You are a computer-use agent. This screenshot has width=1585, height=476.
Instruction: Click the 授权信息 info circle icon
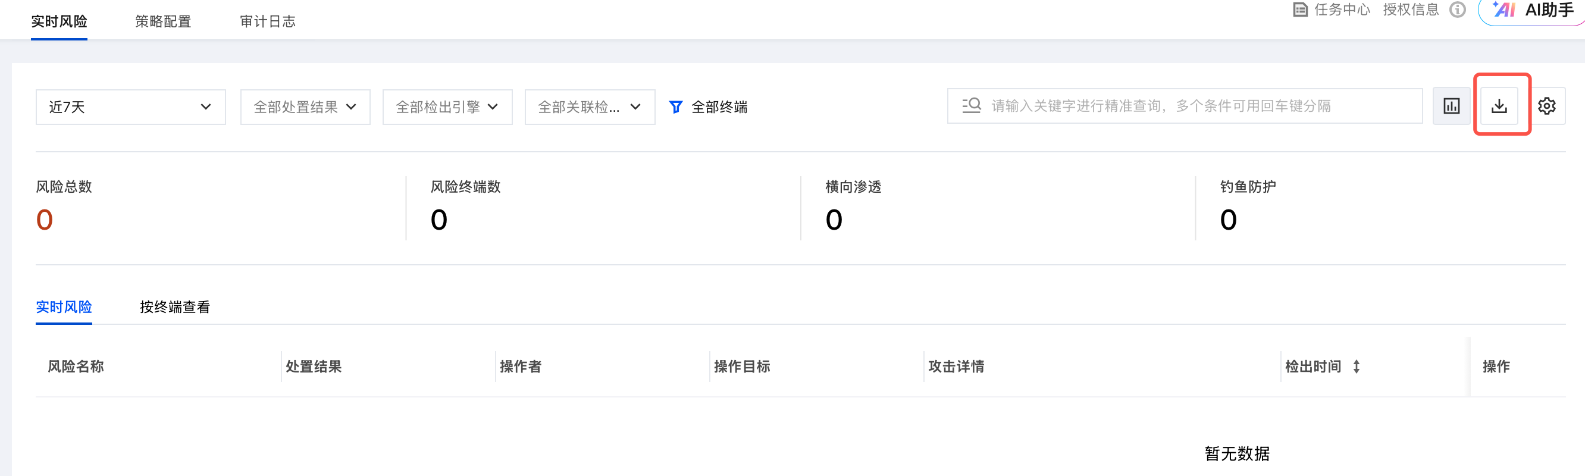coord(1458,10)
